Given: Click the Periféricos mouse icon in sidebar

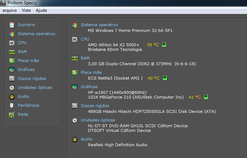Looking at the screenshot, I should pos(12,105).
